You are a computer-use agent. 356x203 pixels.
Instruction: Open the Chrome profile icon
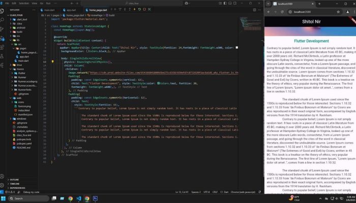click(347, 12)
